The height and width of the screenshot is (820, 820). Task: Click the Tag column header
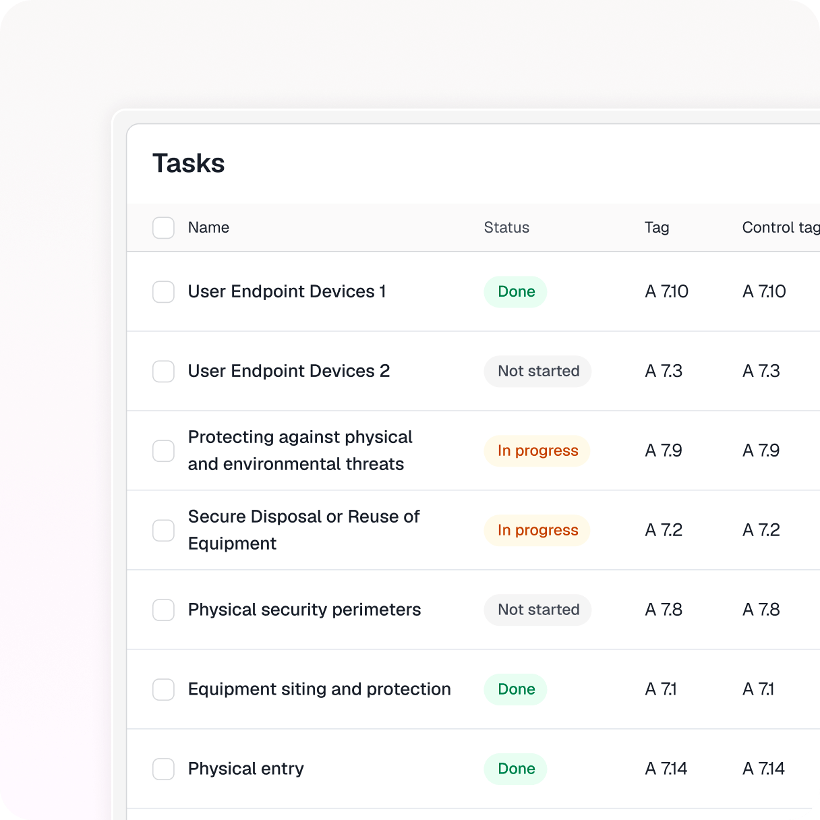click(657, 228)
